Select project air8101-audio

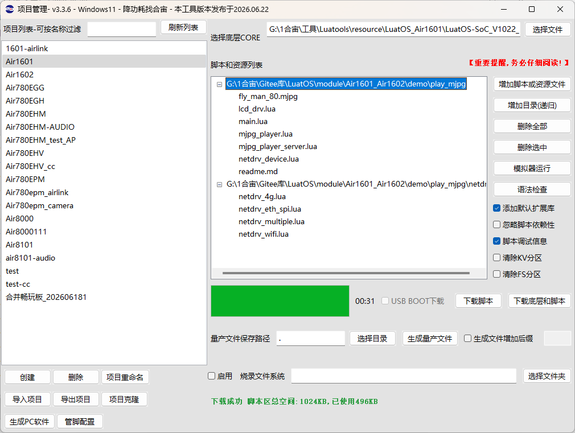pos(104,258)
